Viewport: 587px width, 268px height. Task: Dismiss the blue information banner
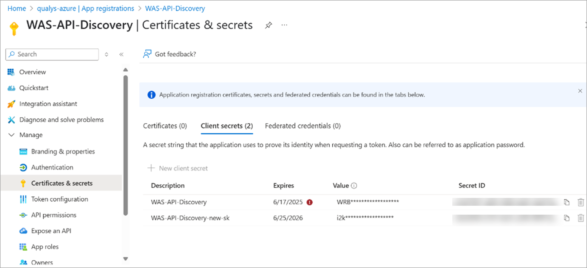pyautogui.click(x=580, y=91)
